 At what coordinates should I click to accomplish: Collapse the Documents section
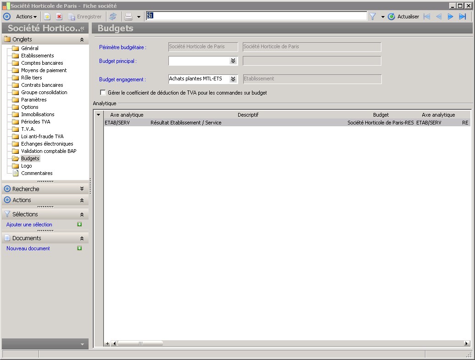click(x=82, y=238)
